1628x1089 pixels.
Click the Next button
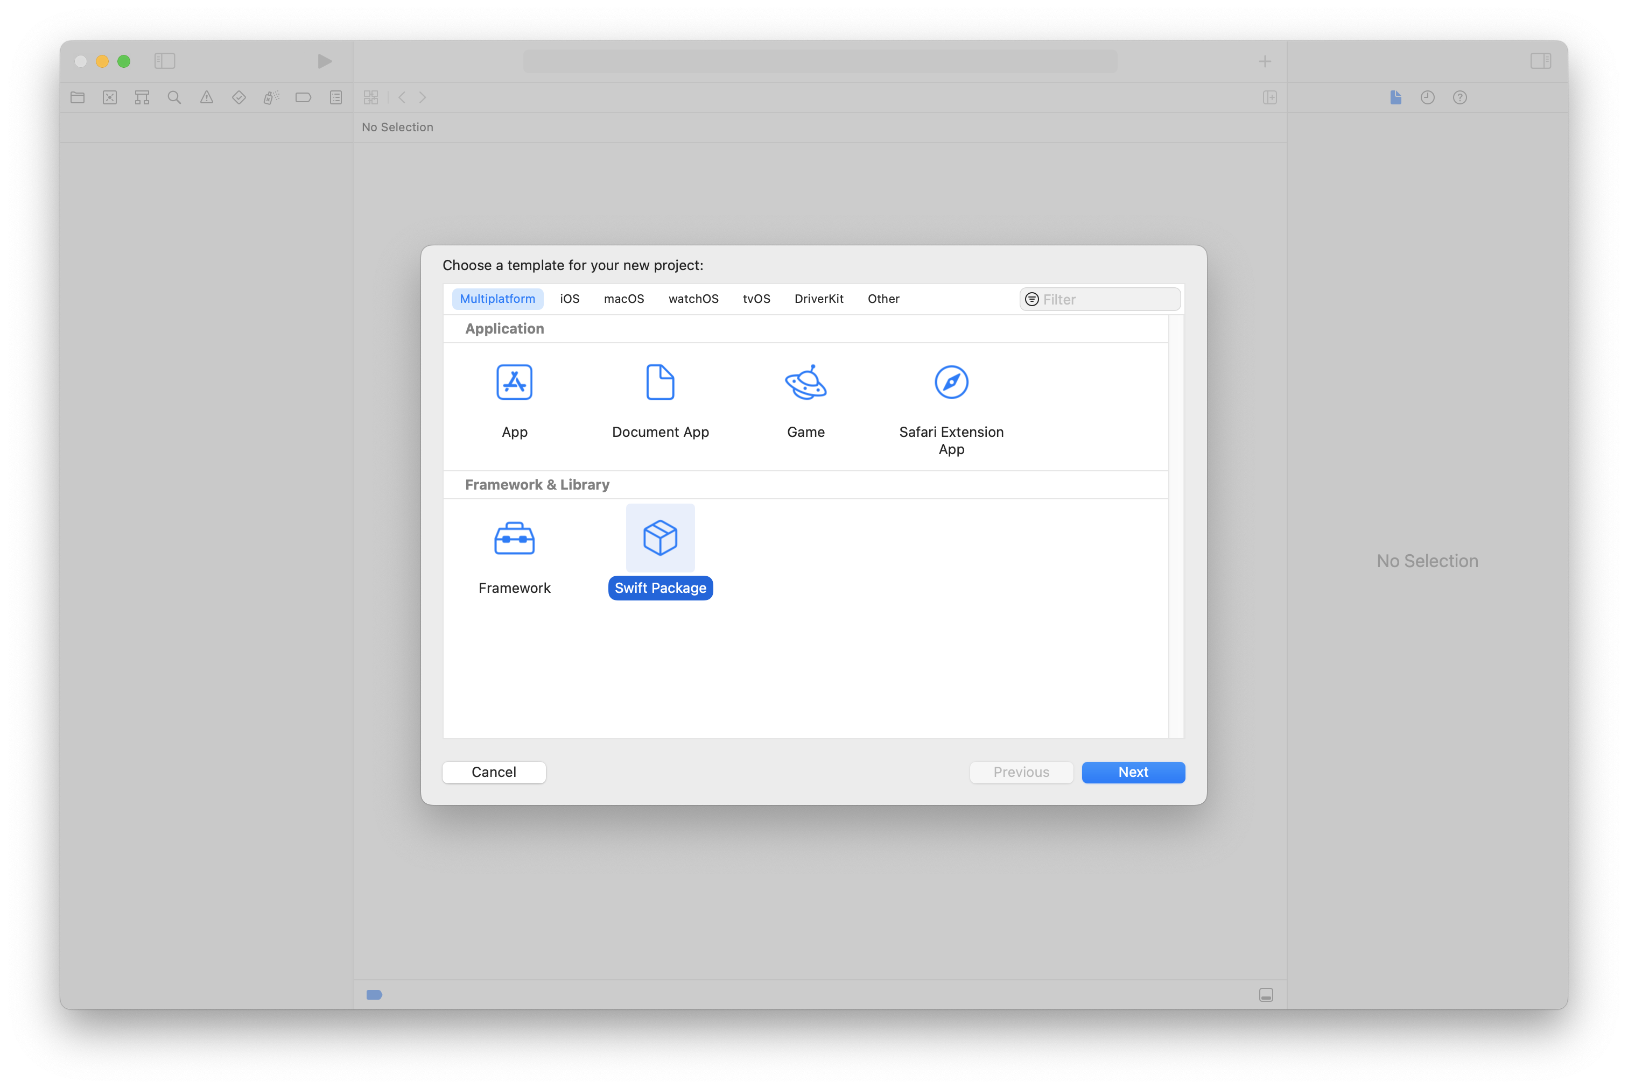click(1133, 772)
